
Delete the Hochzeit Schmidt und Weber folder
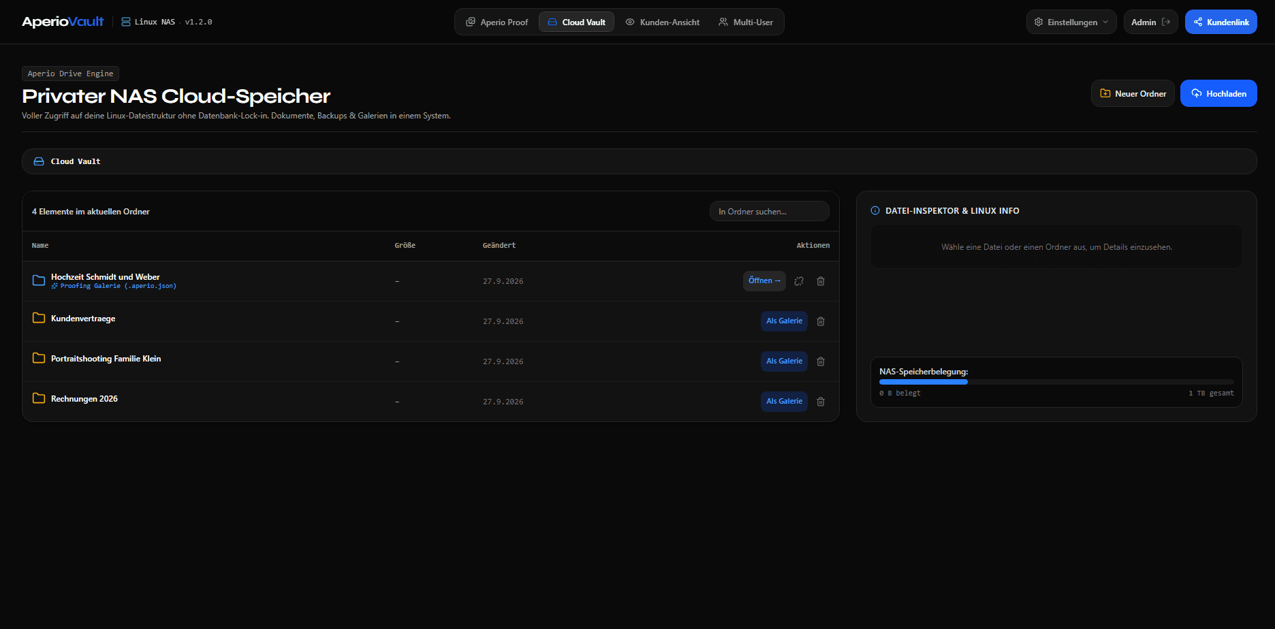pos(821,281)
